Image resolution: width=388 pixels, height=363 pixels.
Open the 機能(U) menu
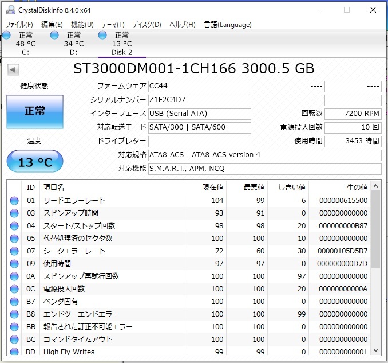click(82, 25)
